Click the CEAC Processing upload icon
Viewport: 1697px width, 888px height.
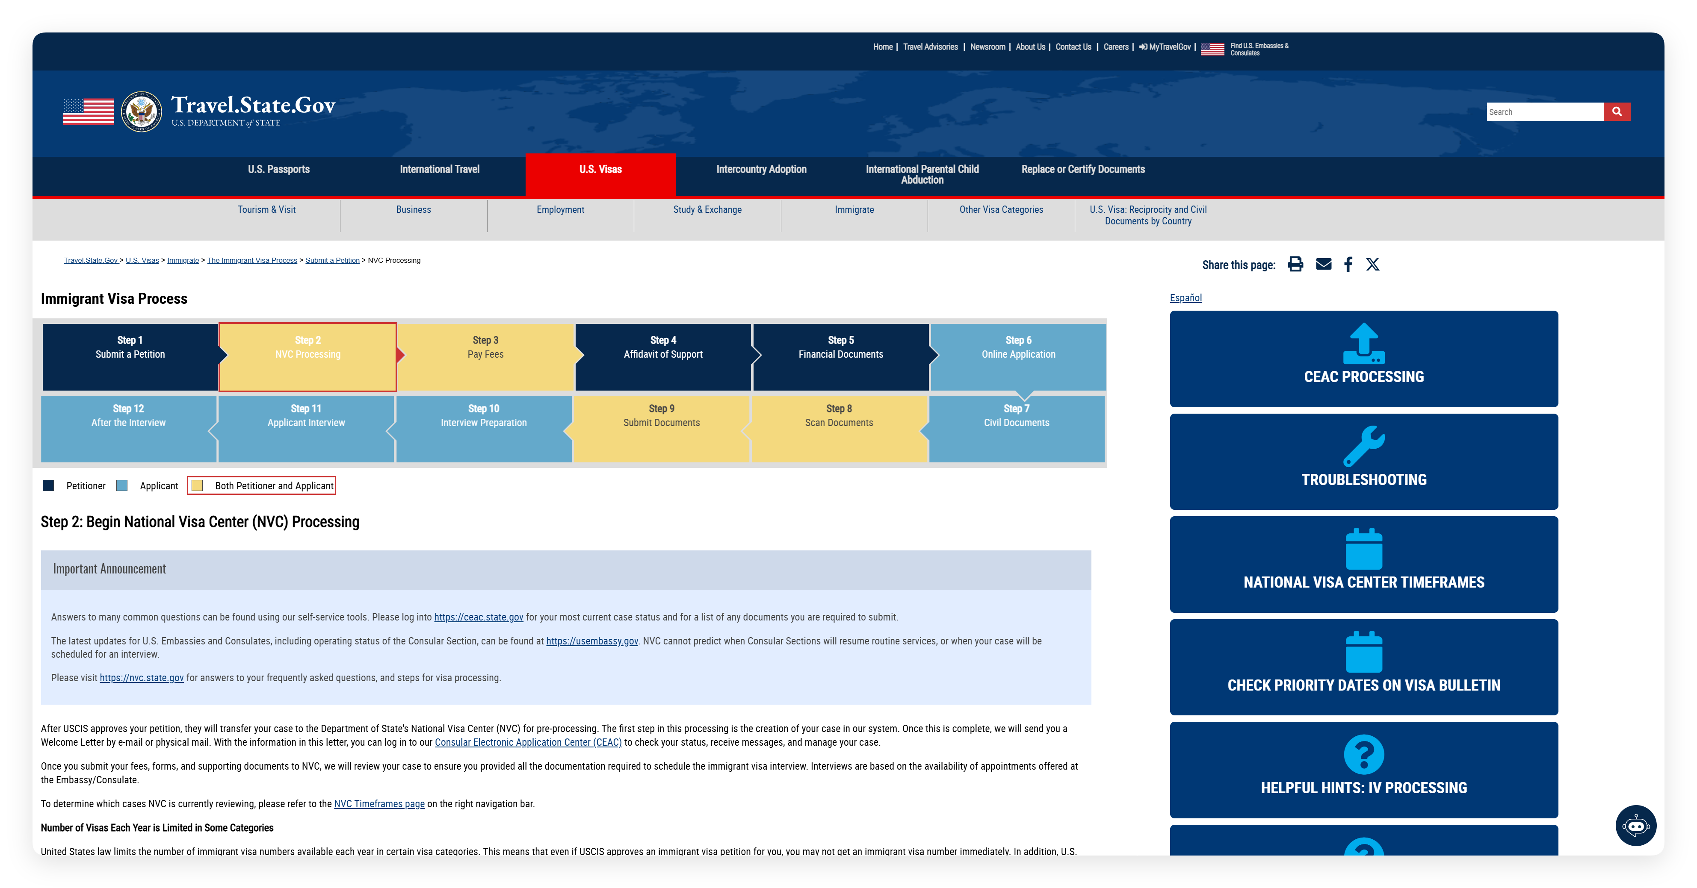coord(1364,344)
